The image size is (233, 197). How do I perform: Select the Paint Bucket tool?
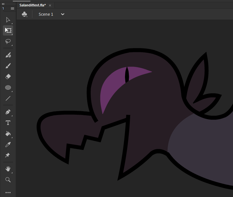(8, 134)
